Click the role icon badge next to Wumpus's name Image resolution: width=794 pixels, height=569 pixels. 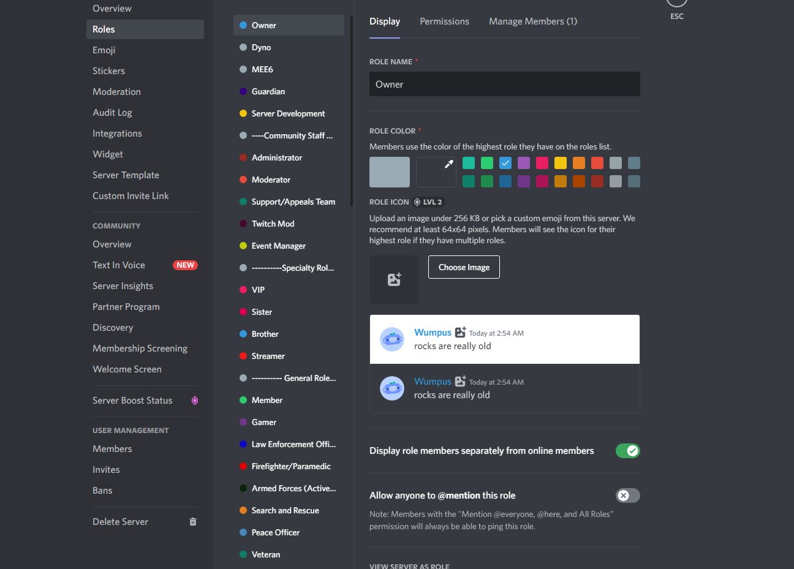459,332
